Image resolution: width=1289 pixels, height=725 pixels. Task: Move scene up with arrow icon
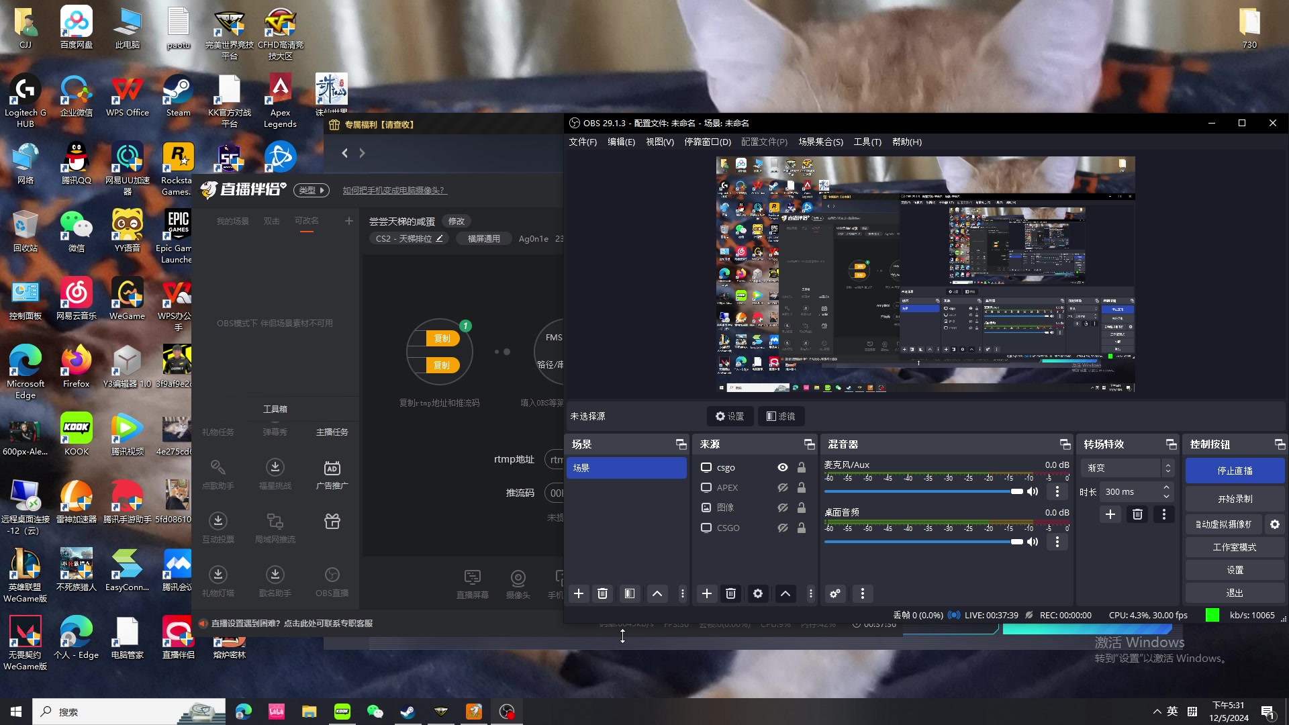pyautogui.click(x=657, y=593)
